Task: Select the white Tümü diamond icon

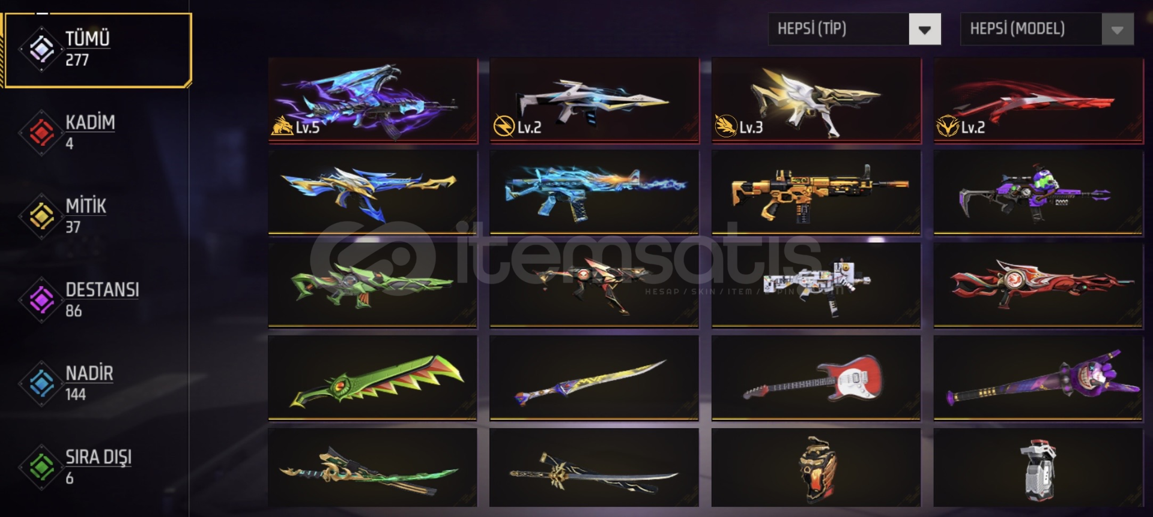Action: pyautogui.click(x=41, y=49)
